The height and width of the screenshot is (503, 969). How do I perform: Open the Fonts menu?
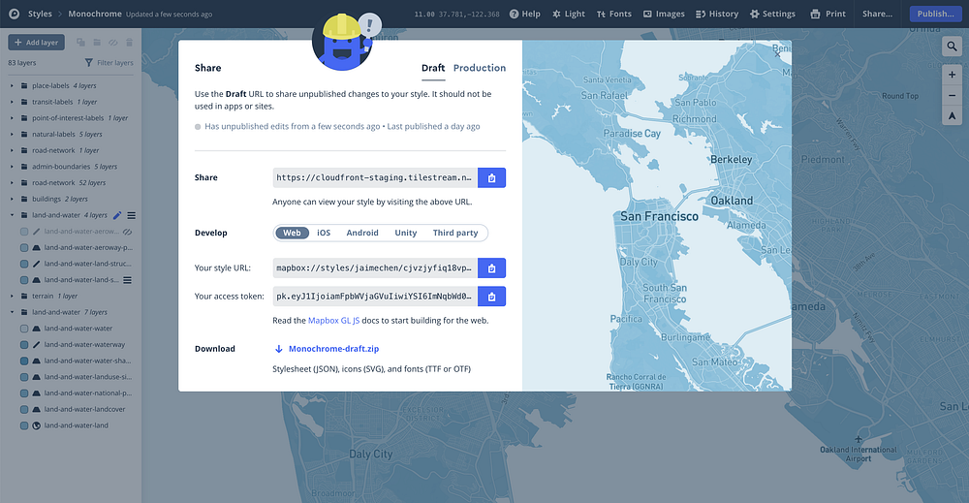[614, 14]
